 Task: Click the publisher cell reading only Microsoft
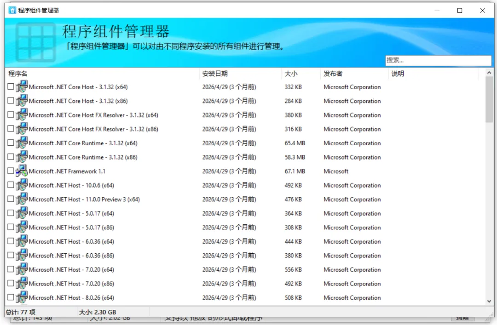(336, 171)
